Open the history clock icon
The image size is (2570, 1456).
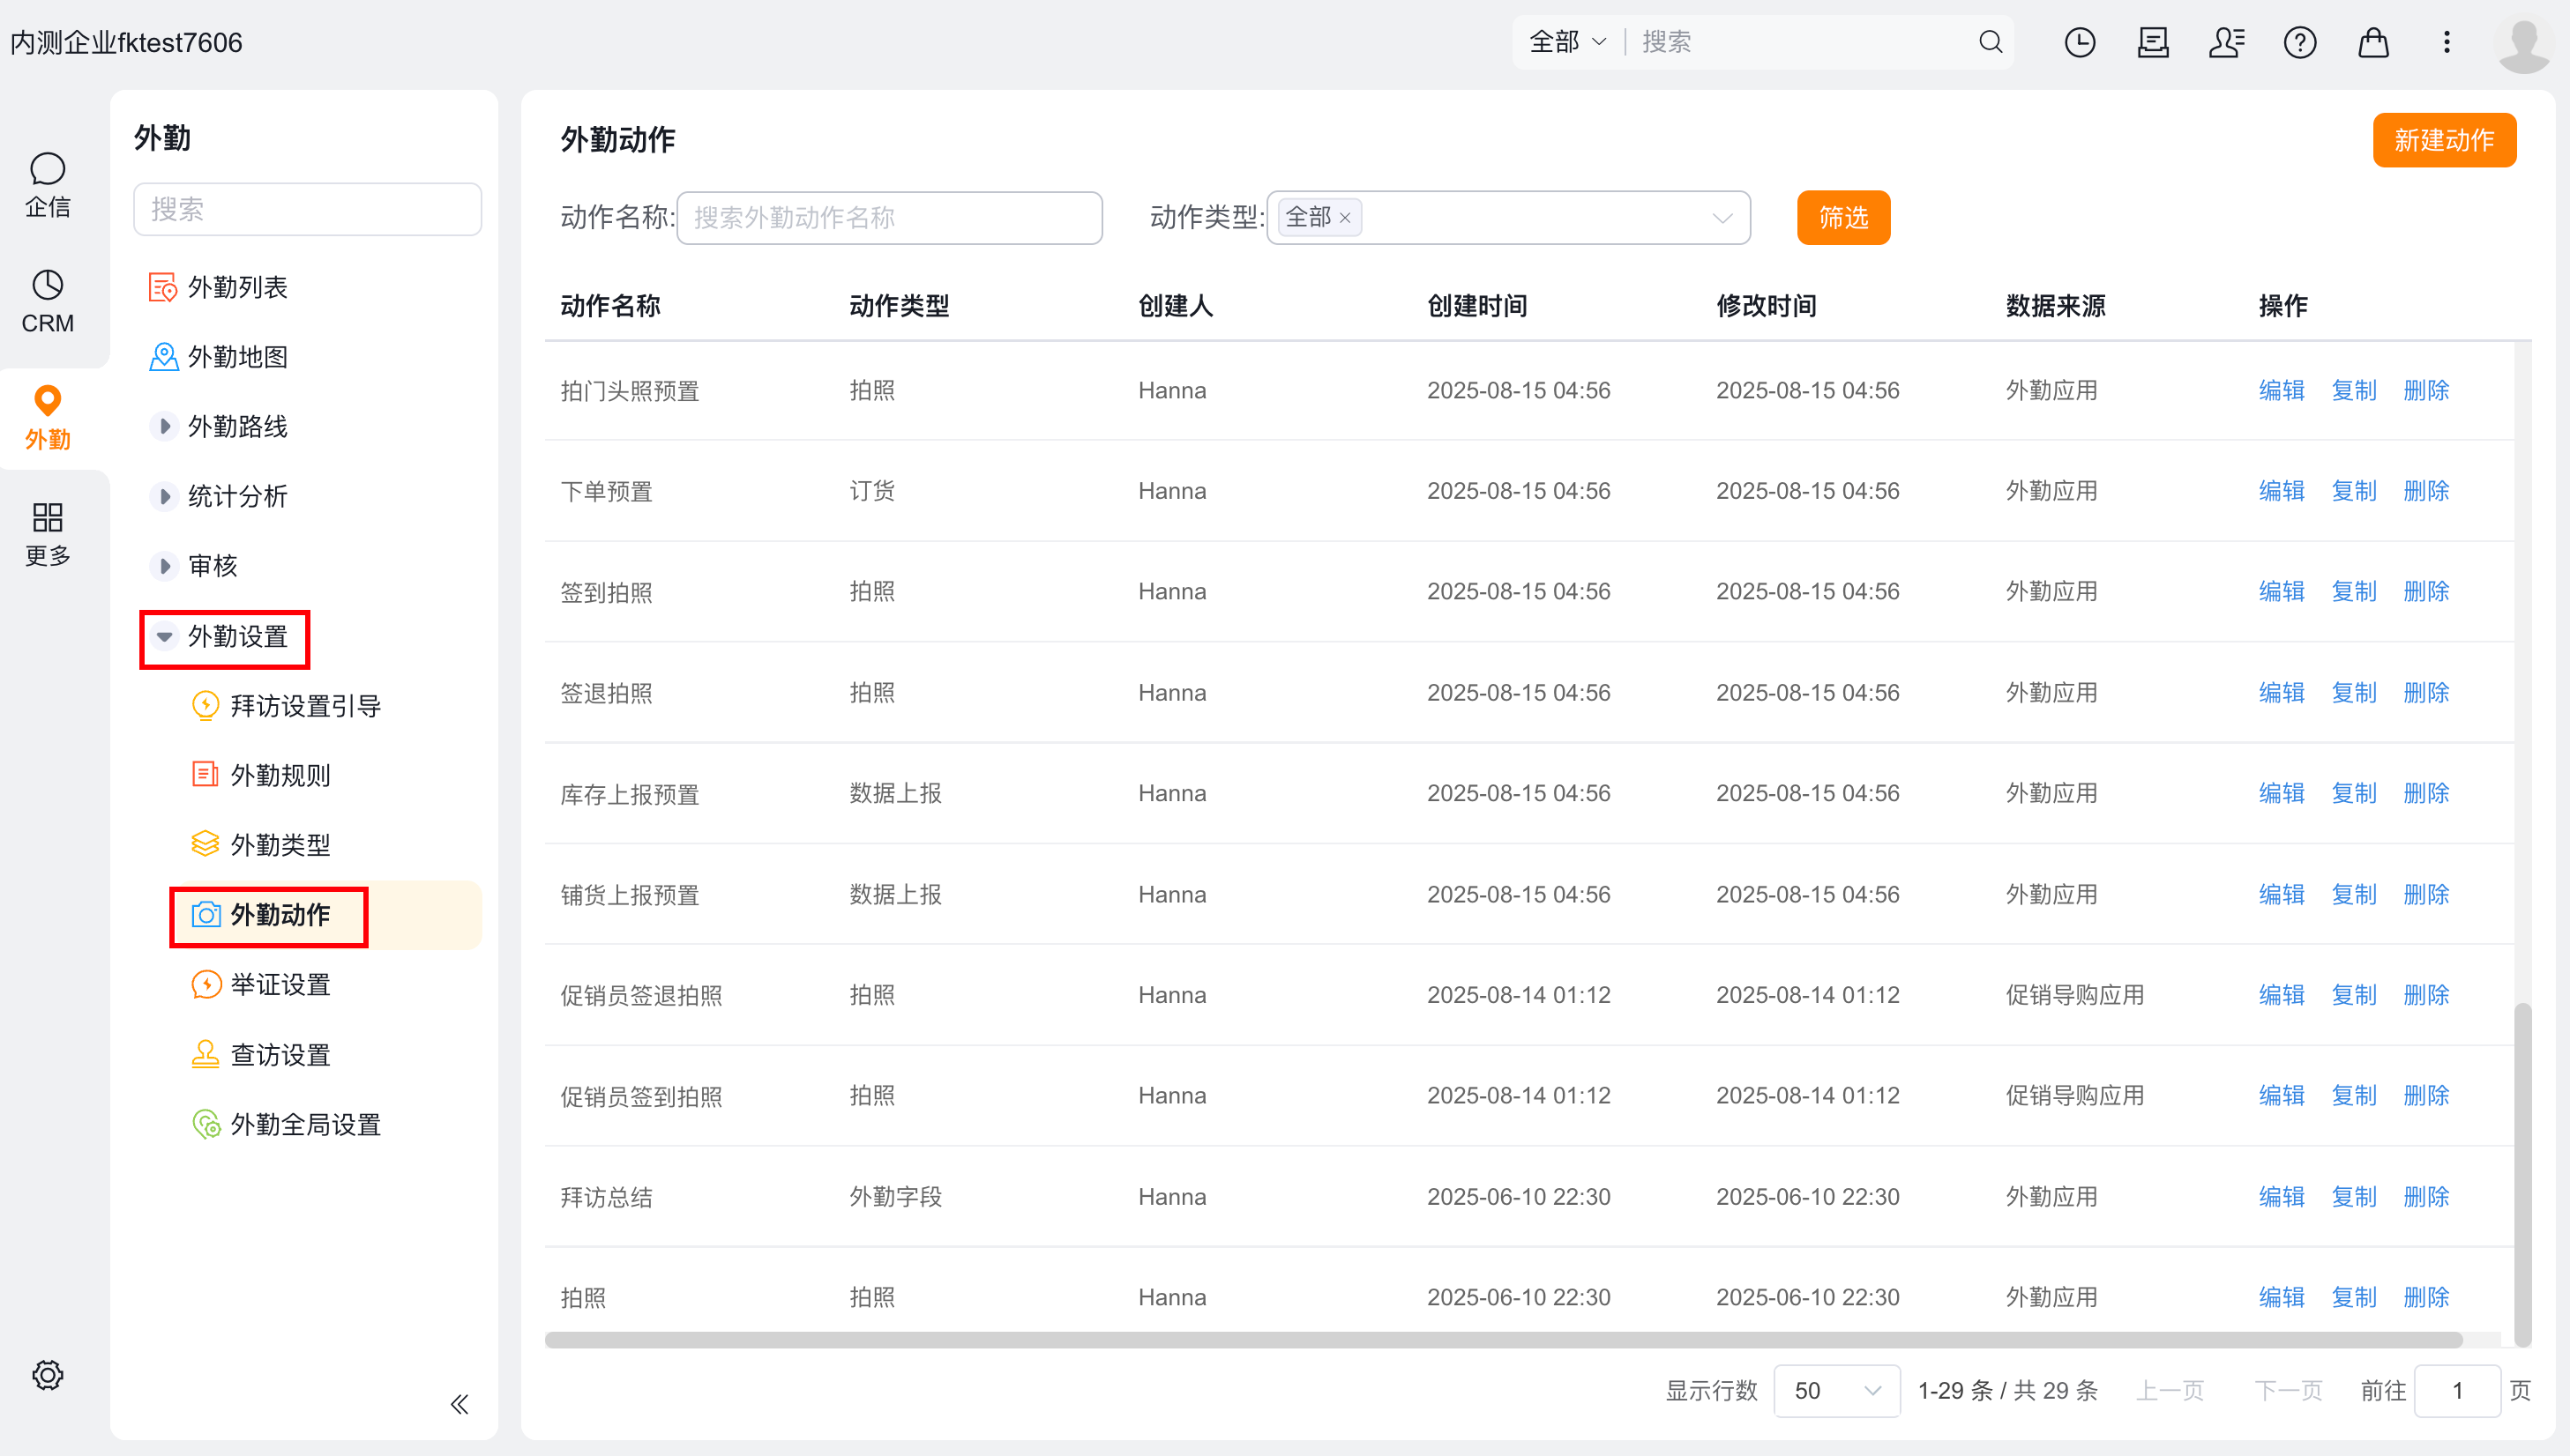coord(2080,42)
